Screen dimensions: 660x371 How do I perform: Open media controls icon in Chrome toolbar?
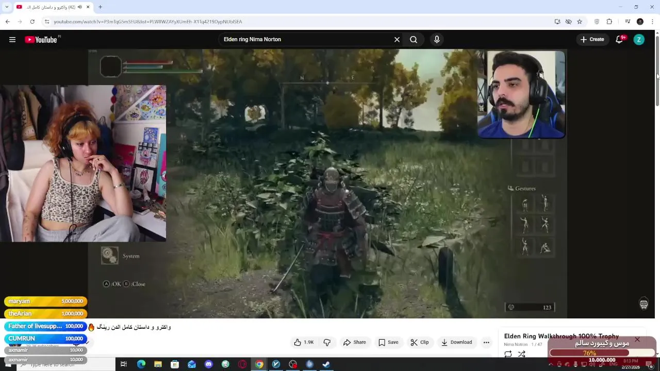[x=628, y=22]
